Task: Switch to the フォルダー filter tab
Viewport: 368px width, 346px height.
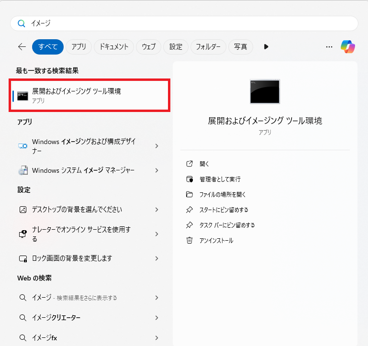Action: click(x=208, y=47)
